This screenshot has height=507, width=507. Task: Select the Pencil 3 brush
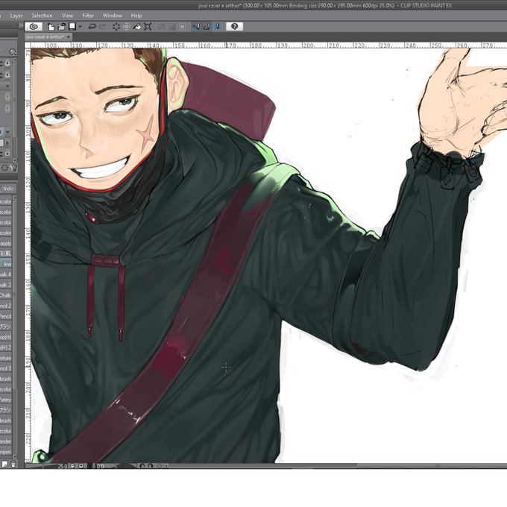click(6, 368)
